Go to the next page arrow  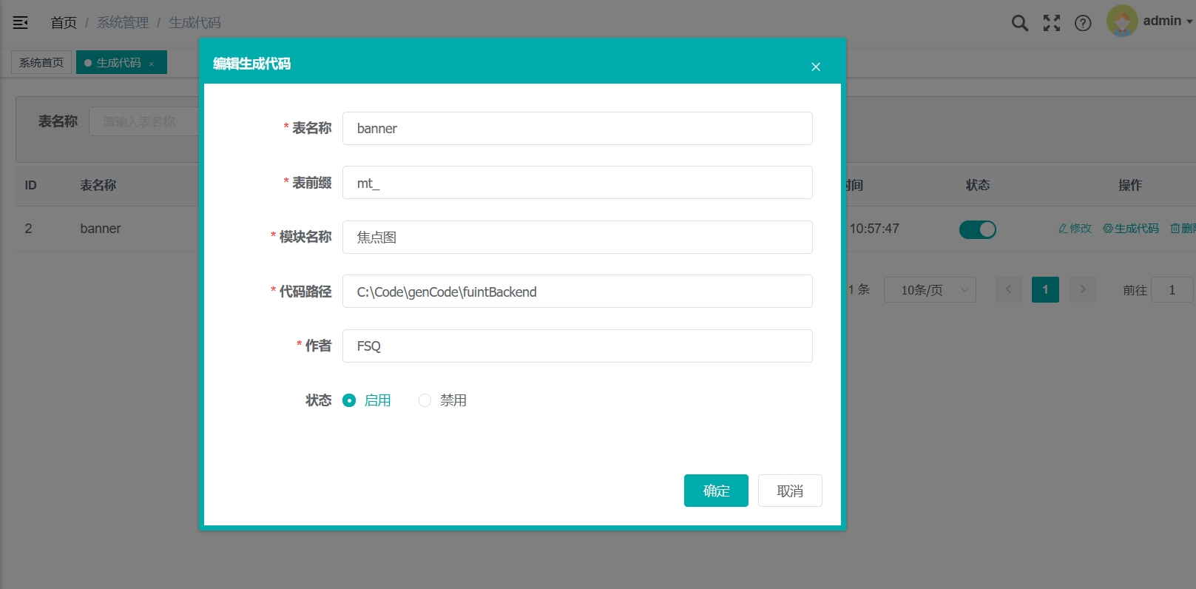(1083, 290)
